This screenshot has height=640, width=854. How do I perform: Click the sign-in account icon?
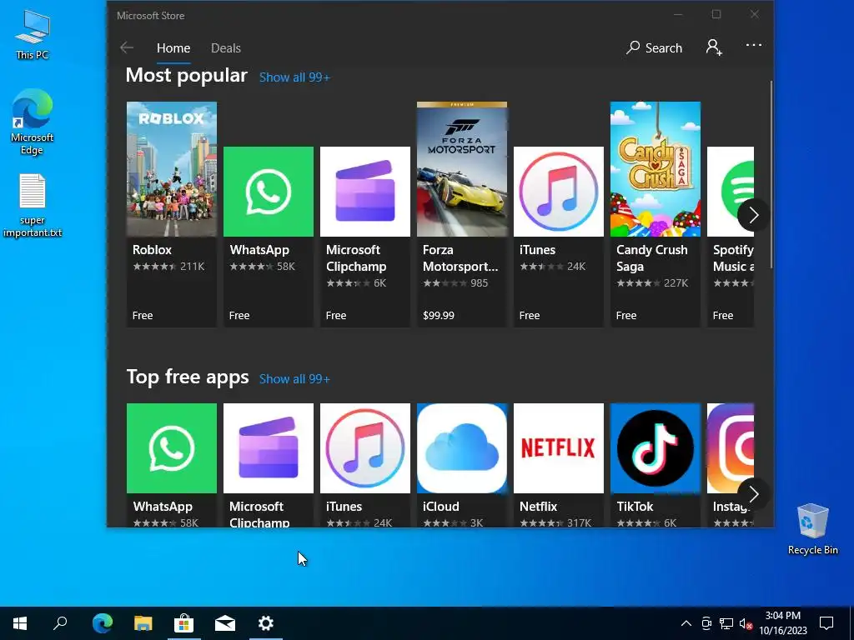tap(714, 47)
